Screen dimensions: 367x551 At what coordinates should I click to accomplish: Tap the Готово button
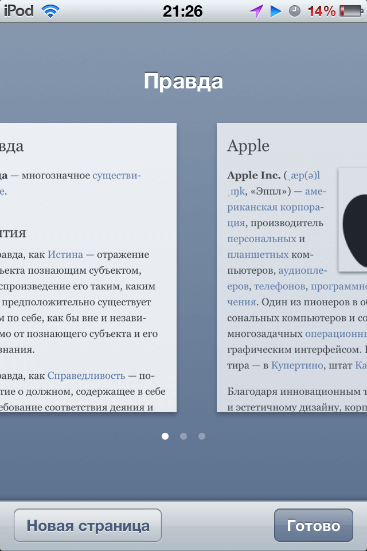tap(313, 525)
